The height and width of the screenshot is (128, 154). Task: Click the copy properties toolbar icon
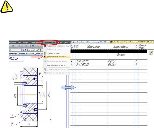pos(30,46)
